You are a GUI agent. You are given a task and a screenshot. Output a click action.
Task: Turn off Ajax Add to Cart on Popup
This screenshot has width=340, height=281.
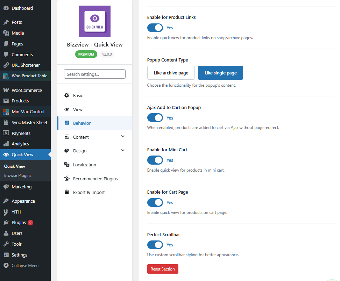coord(155,118)
